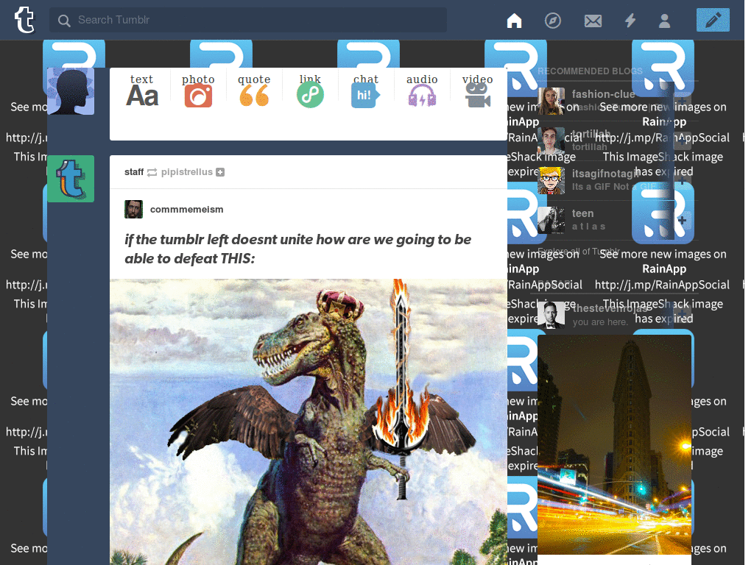Open the commmemeism blog link
754x565 pixels.
[186, 210]
